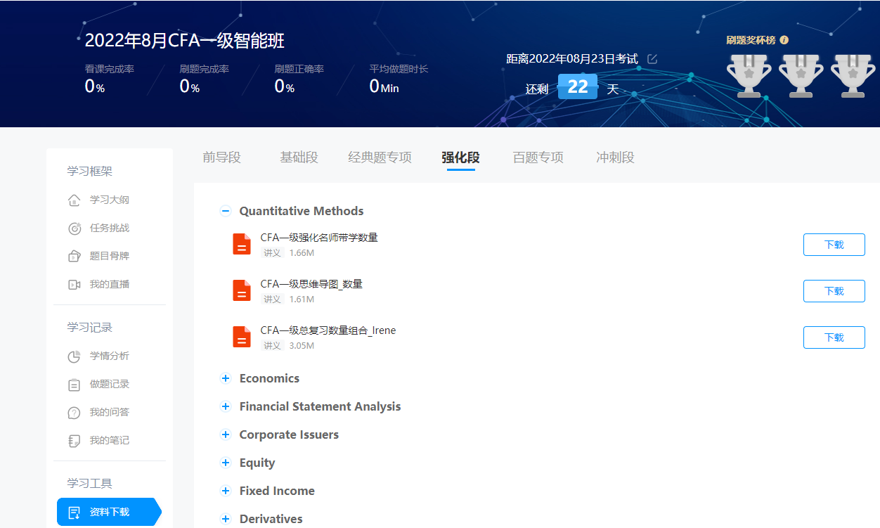The image size is (880, 528).
Task: Click file icon of CFA一级思维导图_数量
Action: coord(242,290)
